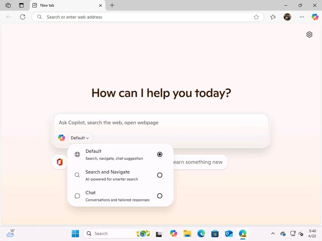Select the Chat radio button
The image size is (322, 241).
pos(159,196)
